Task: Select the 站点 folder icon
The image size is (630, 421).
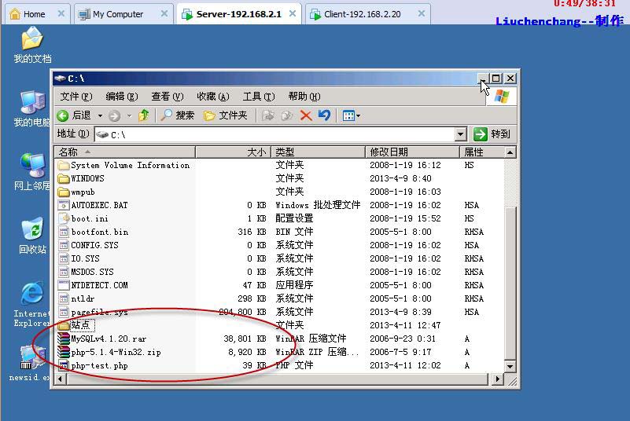Action: point(64,325)
